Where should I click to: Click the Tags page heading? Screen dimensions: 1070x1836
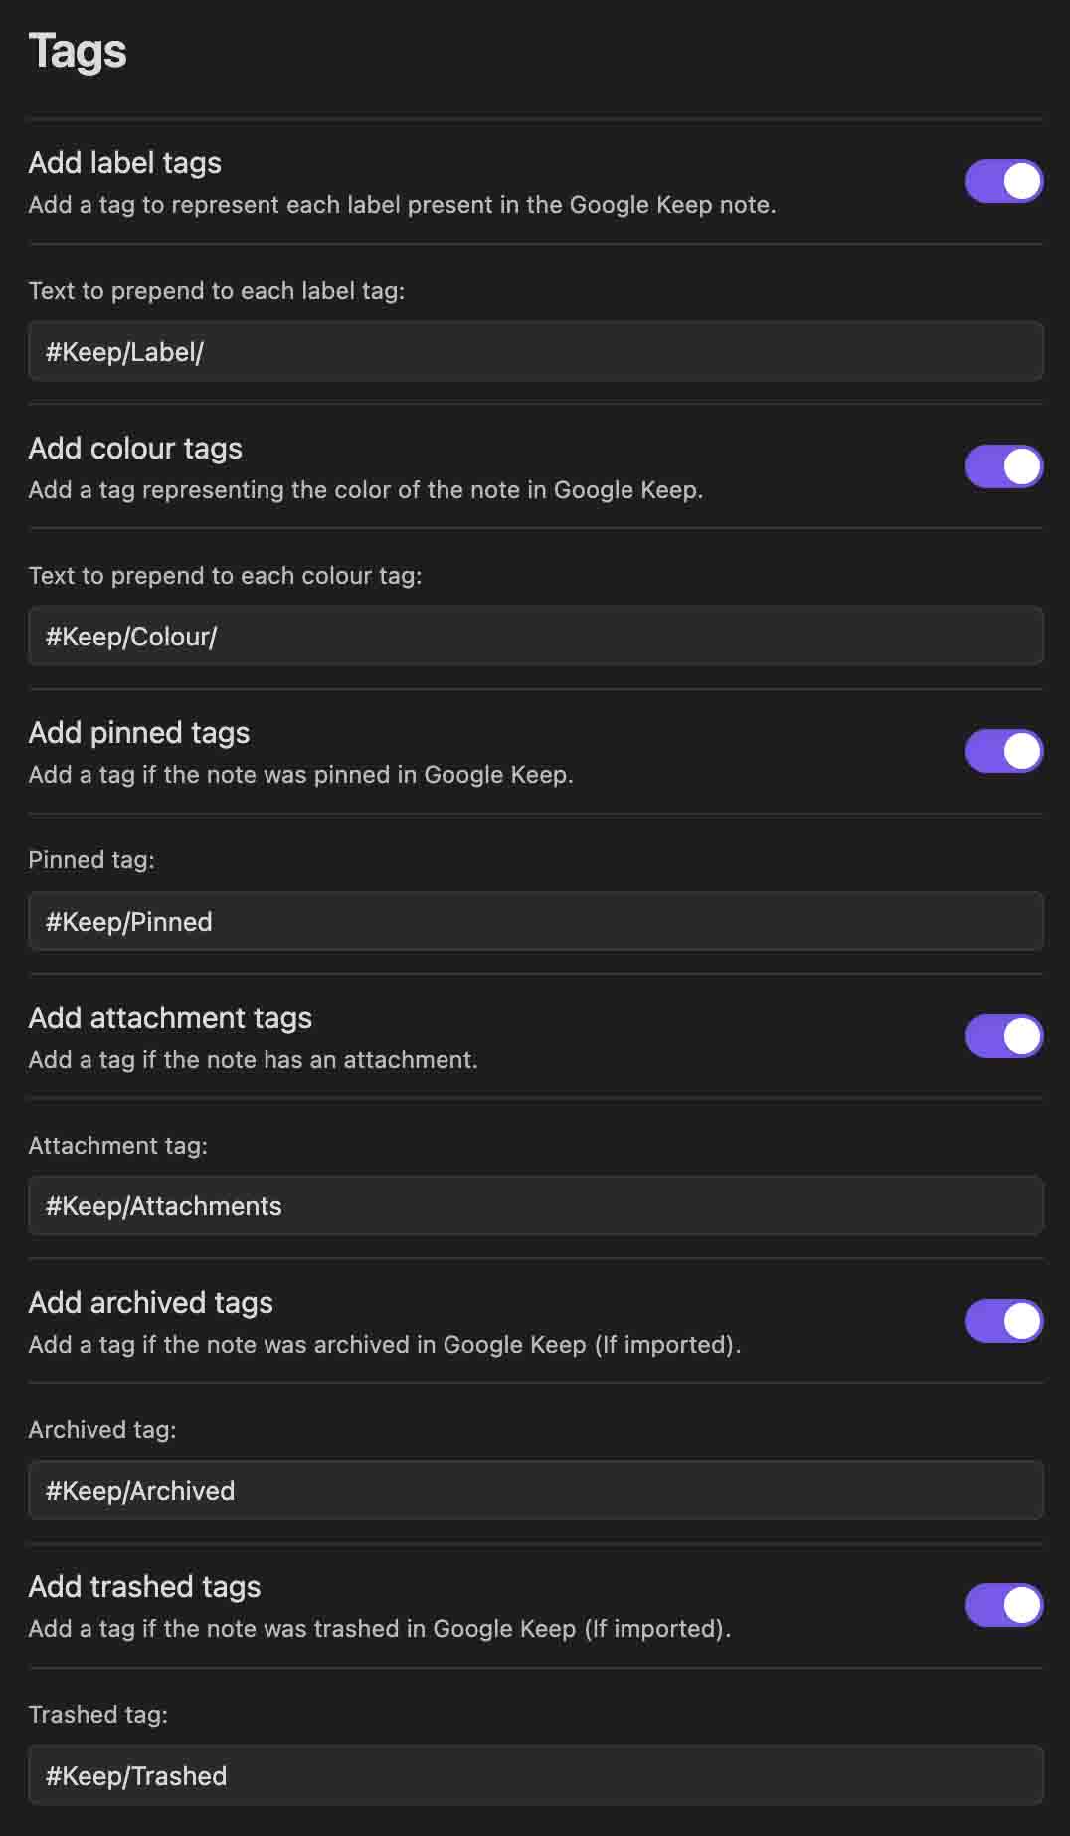point(77,50)
